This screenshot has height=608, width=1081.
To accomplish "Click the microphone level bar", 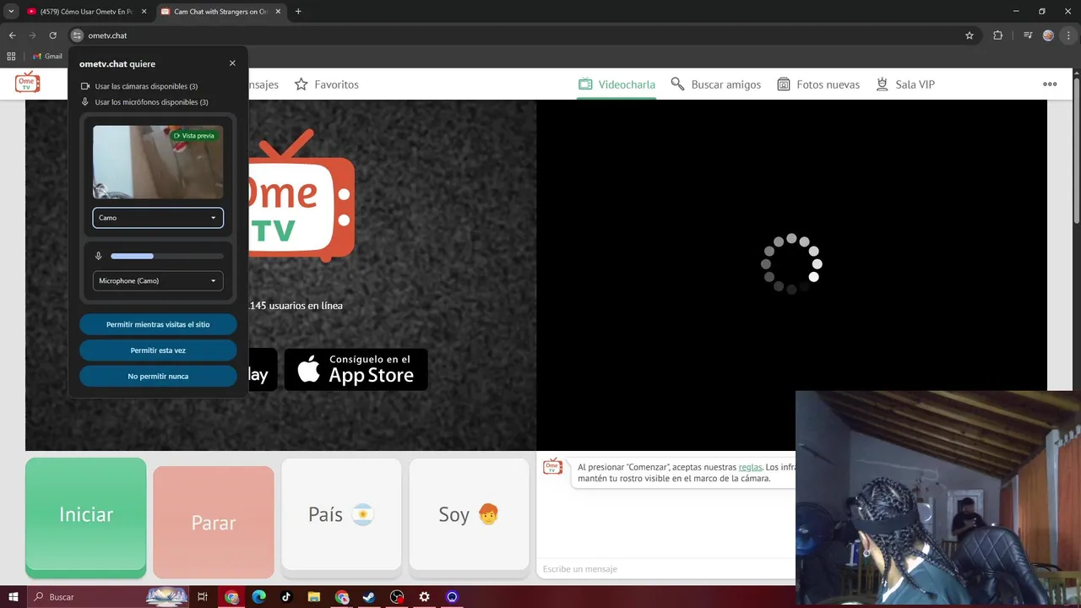I will point(167,256).
